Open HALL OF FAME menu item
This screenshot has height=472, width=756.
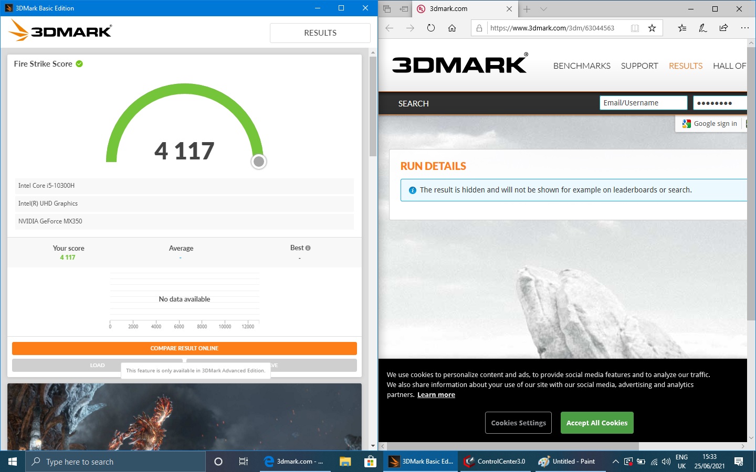point(730,66)
